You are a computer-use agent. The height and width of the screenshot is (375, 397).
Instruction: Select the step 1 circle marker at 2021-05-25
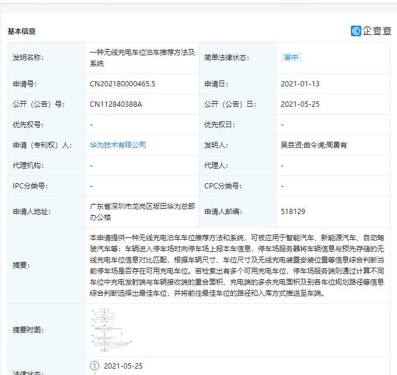pyautogui.click(x=95, y=366)
